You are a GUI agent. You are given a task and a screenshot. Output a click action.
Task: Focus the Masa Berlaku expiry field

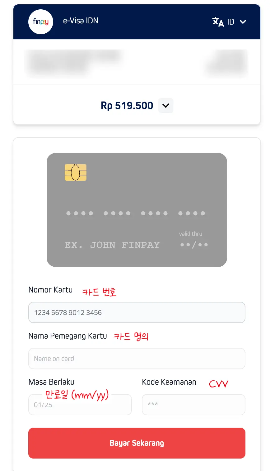[80, 405]
